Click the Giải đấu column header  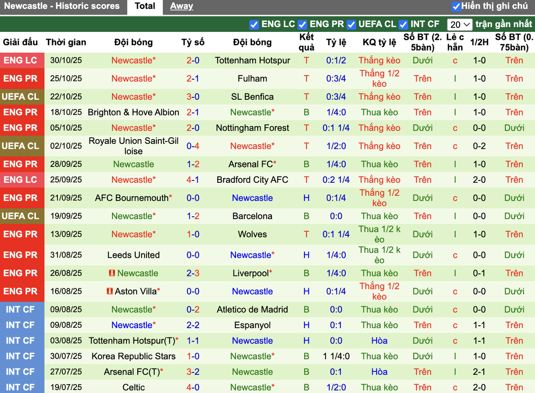[21, 42]
